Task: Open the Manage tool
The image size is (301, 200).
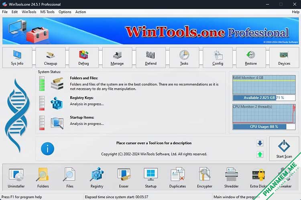Action: click(x=117, y=58)
